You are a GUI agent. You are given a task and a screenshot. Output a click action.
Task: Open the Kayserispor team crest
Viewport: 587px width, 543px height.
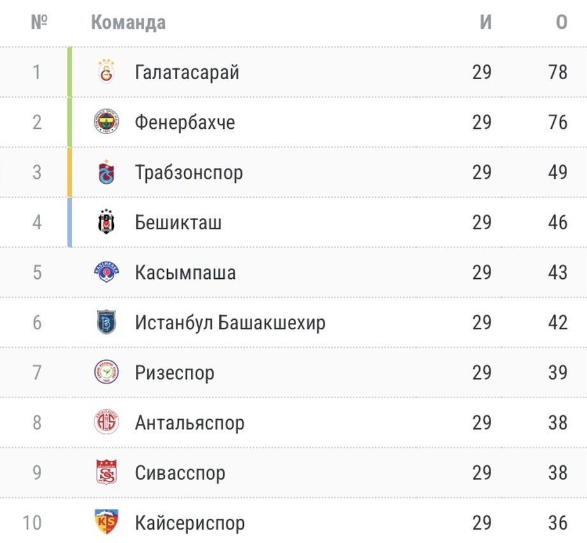[x=106, y=523]
